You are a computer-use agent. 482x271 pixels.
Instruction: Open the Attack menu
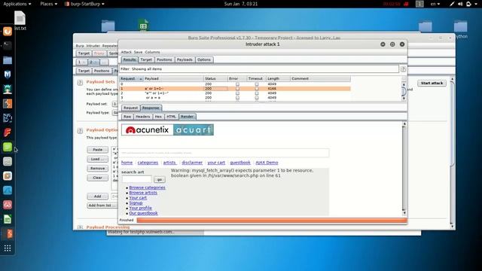pos(126,52)
